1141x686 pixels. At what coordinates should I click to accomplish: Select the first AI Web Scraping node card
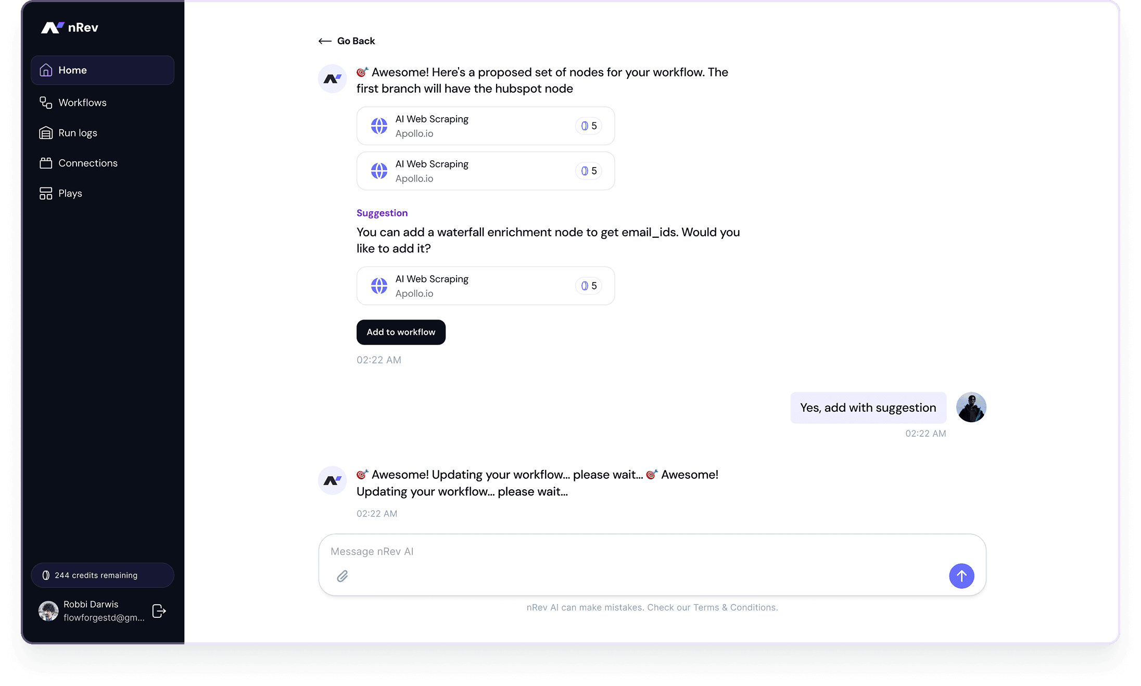pos(485,126)
